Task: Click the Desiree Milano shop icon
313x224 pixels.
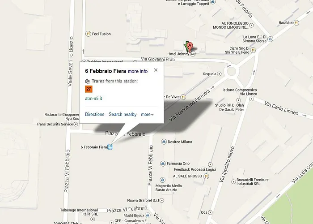Action: (164, 142)
